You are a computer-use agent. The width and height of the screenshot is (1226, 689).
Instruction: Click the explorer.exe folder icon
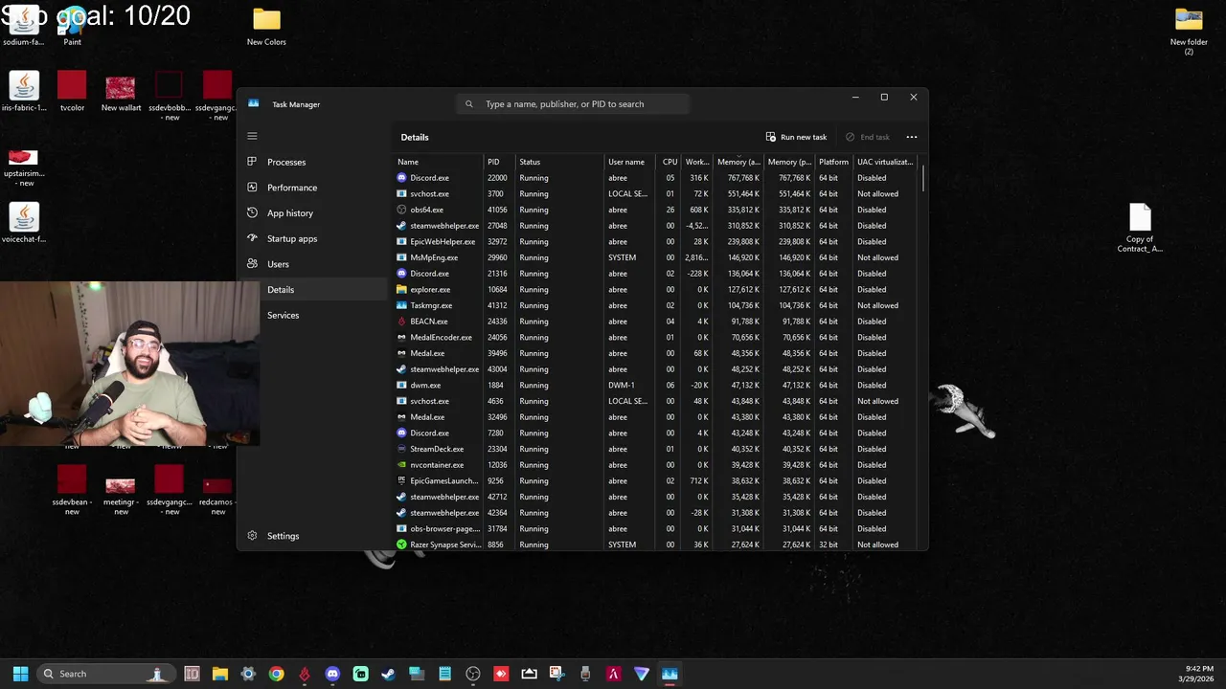401,289
